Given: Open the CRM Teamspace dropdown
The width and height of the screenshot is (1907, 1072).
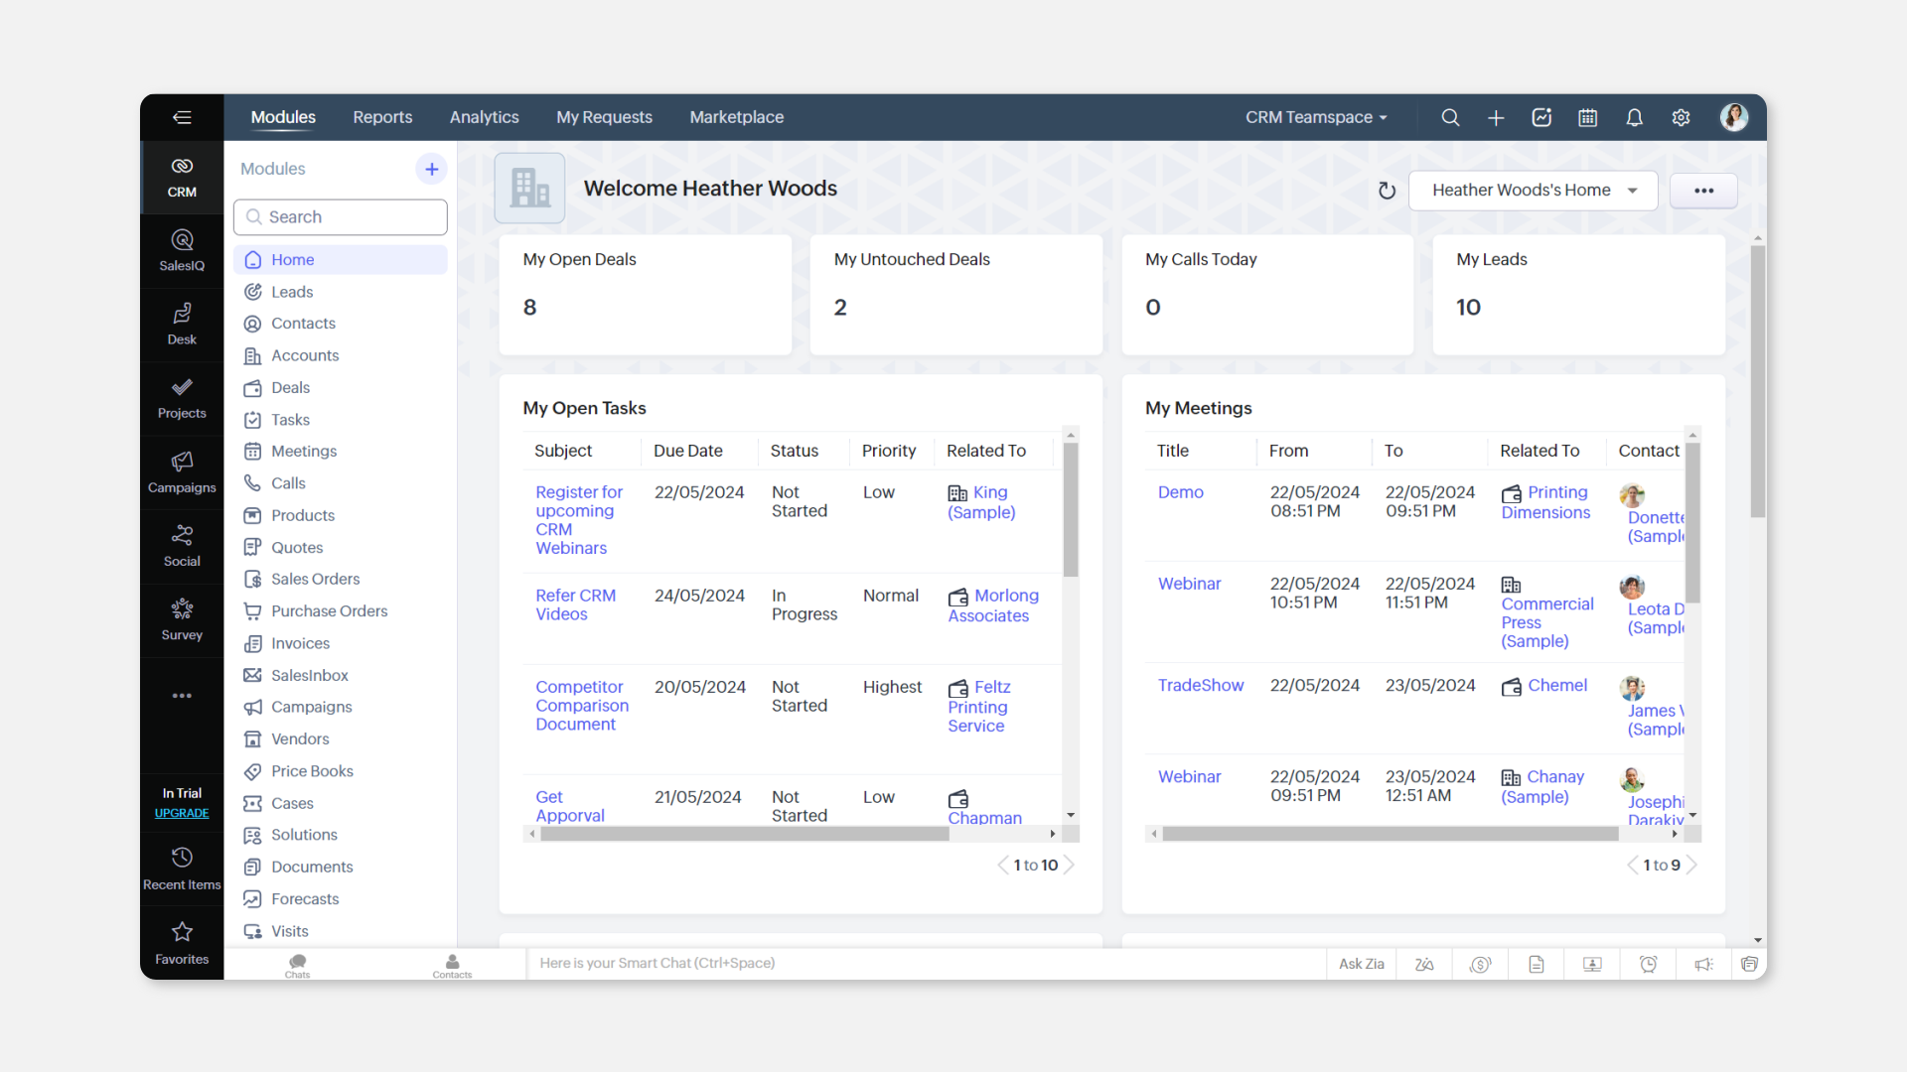Looking at the screenshot, I should 1316,117.
